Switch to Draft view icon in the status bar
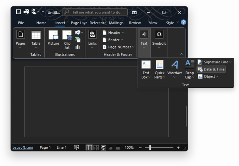 (x=118, y=148)
